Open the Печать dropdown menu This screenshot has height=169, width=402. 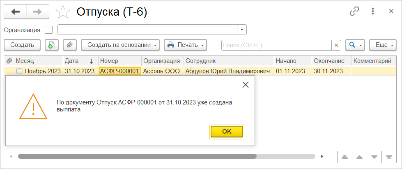pos(185,45)
